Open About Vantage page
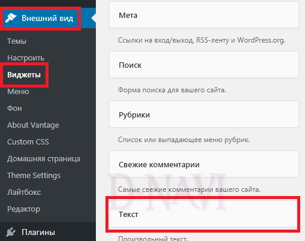Viewport: 305px width, 241px height. [33, 125]
